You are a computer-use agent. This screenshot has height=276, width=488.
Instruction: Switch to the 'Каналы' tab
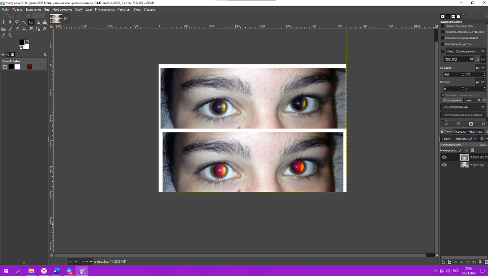pyautogui.click(x=459, y=132)
